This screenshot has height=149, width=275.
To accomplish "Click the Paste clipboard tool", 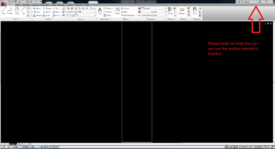I will [x=195, y=11].
